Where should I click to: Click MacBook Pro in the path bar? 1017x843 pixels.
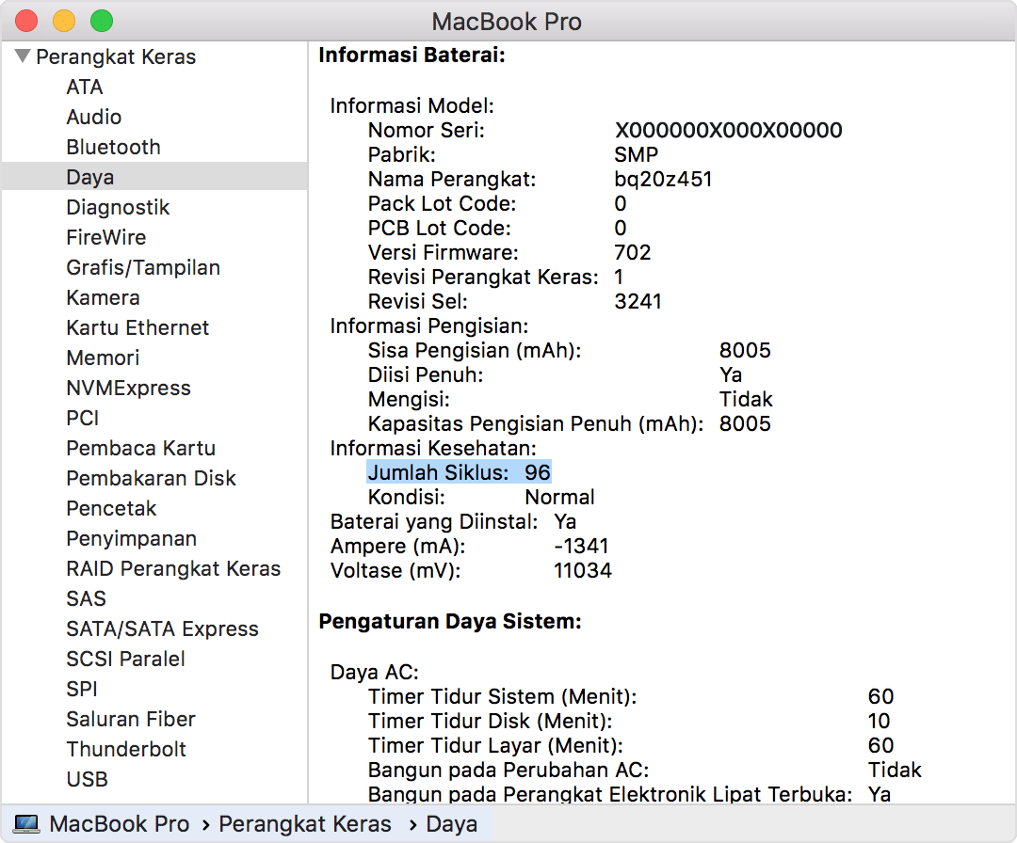[119, 824]
